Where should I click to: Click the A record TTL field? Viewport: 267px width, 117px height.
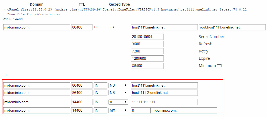point(82,102)
